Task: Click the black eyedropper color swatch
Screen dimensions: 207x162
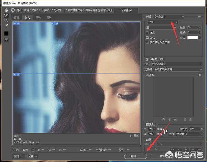Action: point(6,34)
